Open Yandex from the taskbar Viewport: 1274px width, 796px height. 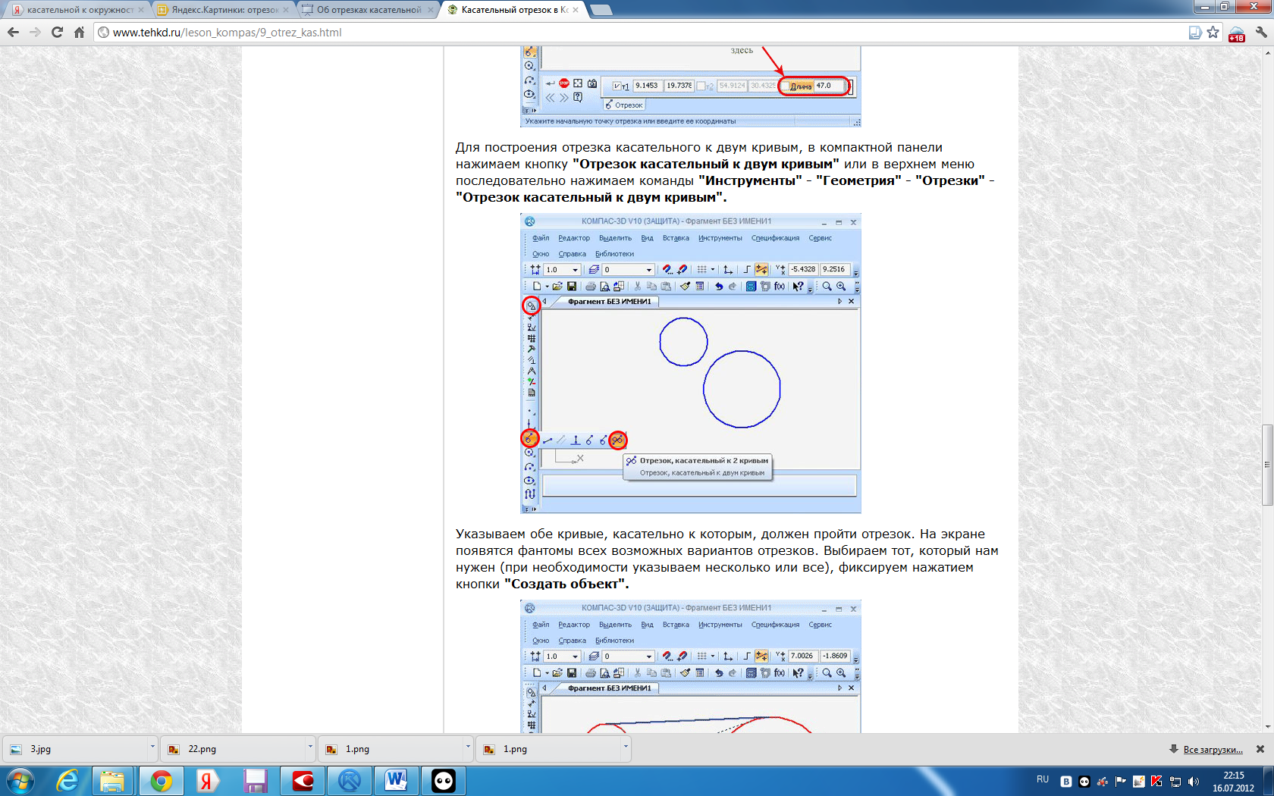click(x=207, y=781)
